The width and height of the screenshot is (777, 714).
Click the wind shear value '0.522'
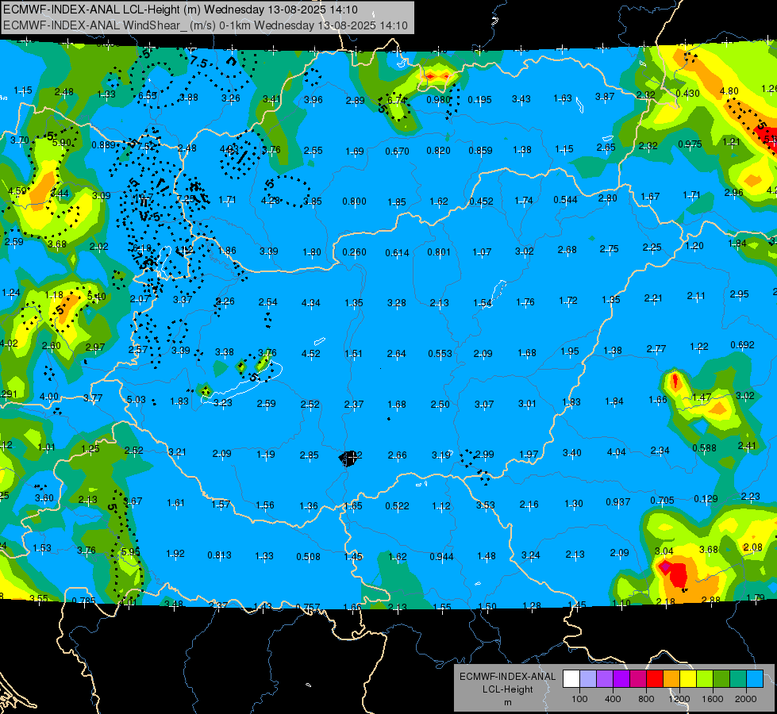(398, 506)
